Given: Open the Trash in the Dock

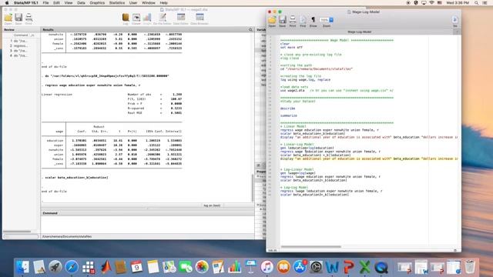Looking at the screenshot, I should point(470,267).
